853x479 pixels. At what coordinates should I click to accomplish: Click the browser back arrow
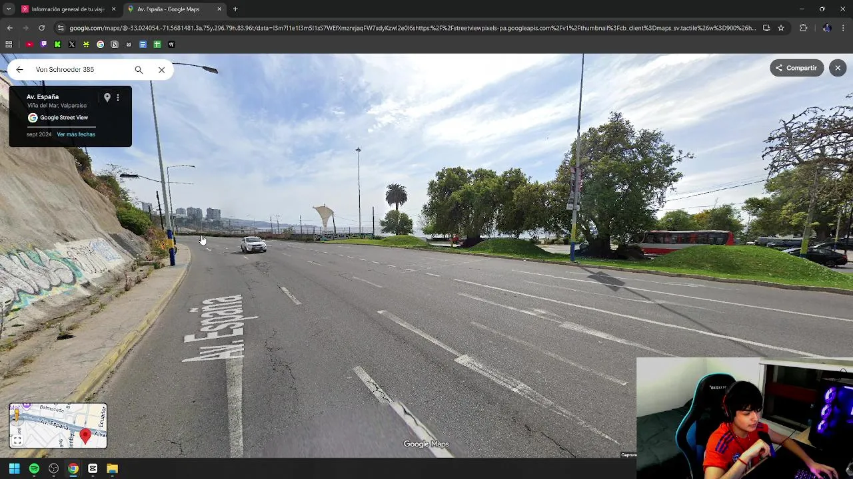9,28
